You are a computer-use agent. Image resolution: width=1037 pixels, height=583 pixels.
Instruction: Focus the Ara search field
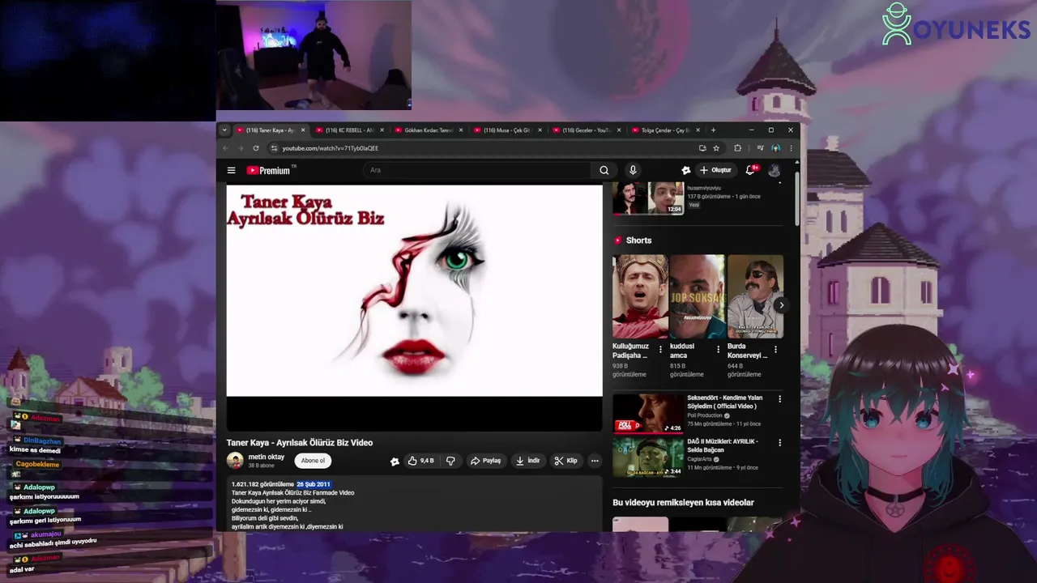(x=478, y=170)
